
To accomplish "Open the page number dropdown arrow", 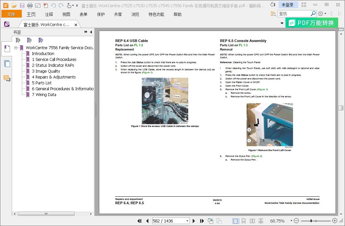I will coord(187,221).
